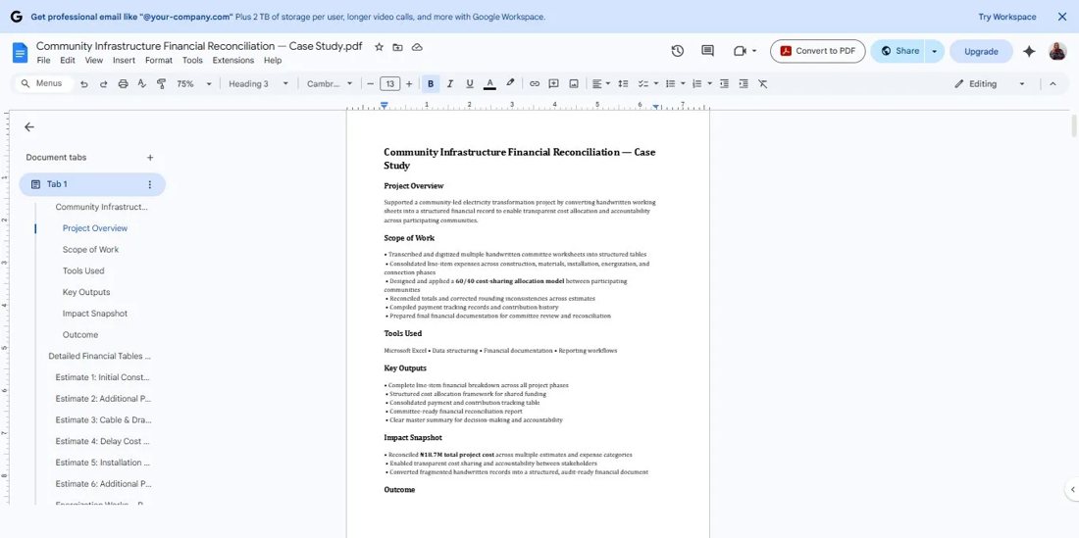Viewport: 1079px width, 538px height.
Task: Insert image from the toolbar
Action: [573, 84]
